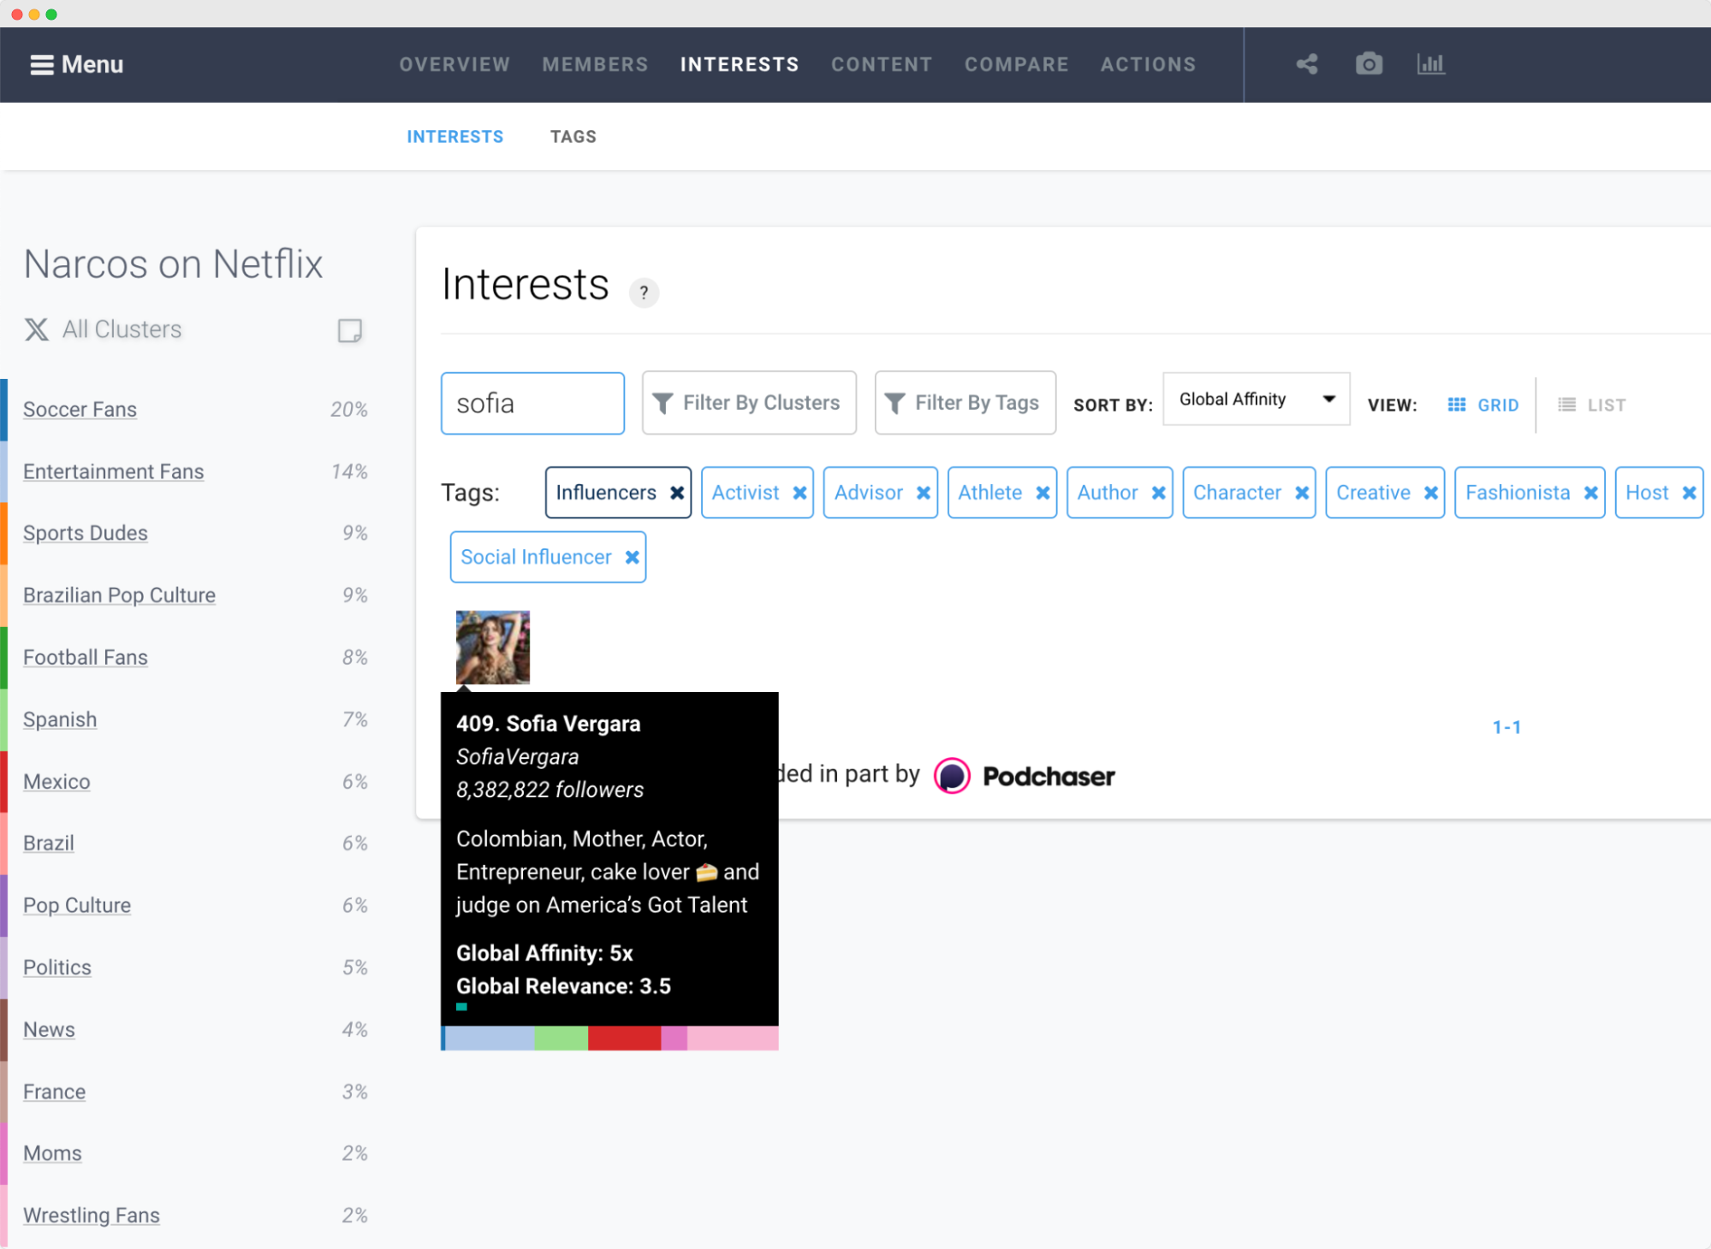Remove the Activist tag
1711x1249 pixels.
coord(799,493)
